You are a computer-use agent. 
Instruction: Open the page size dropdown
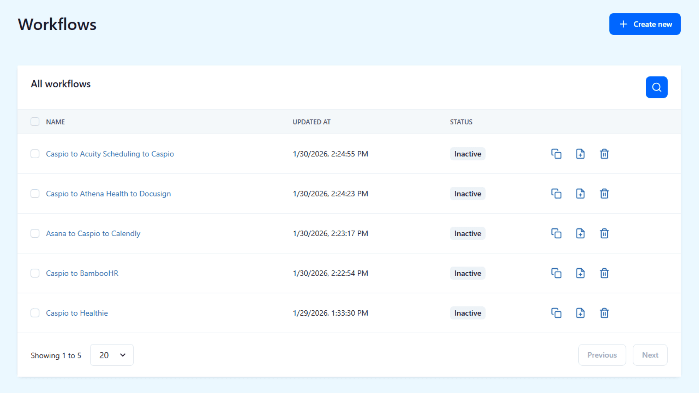112,355
